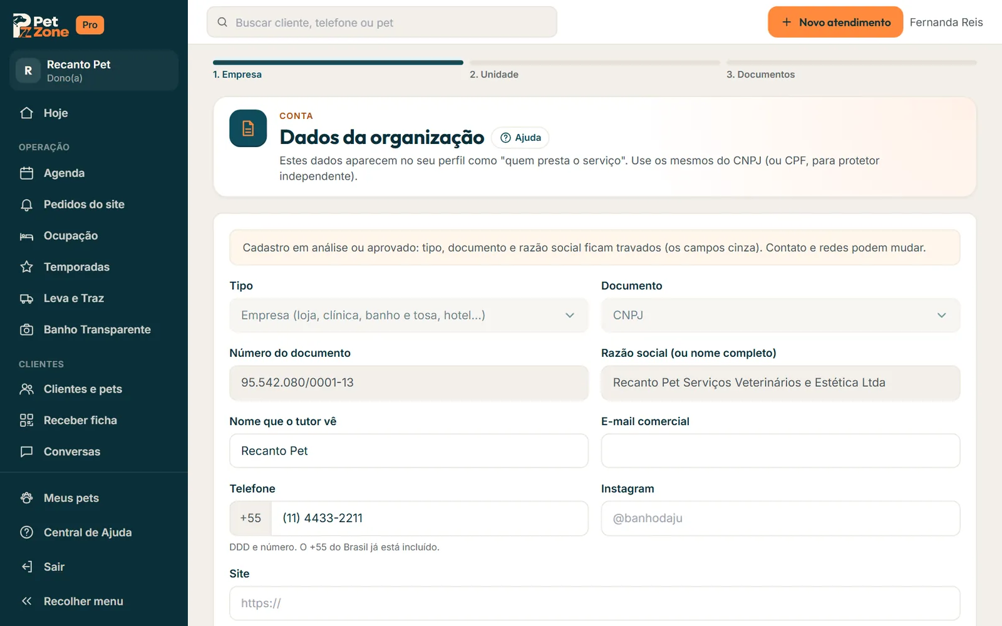Click the Número do documento field

409,382
